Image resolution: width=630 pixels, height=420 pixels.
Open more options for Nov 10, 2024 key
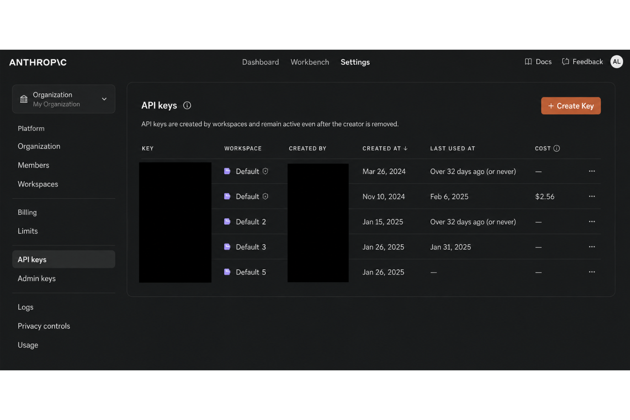coord(592,196)
